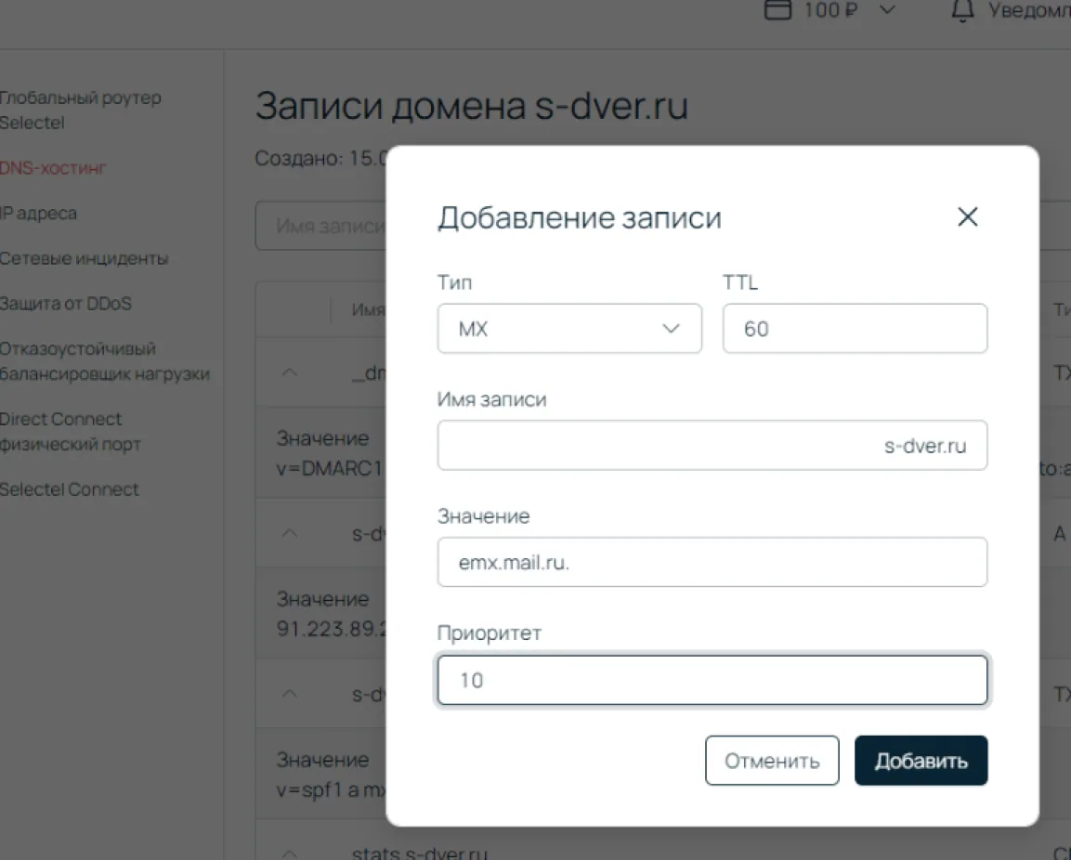Click the Приоритет field with value 10

click(x=712, y=680)
